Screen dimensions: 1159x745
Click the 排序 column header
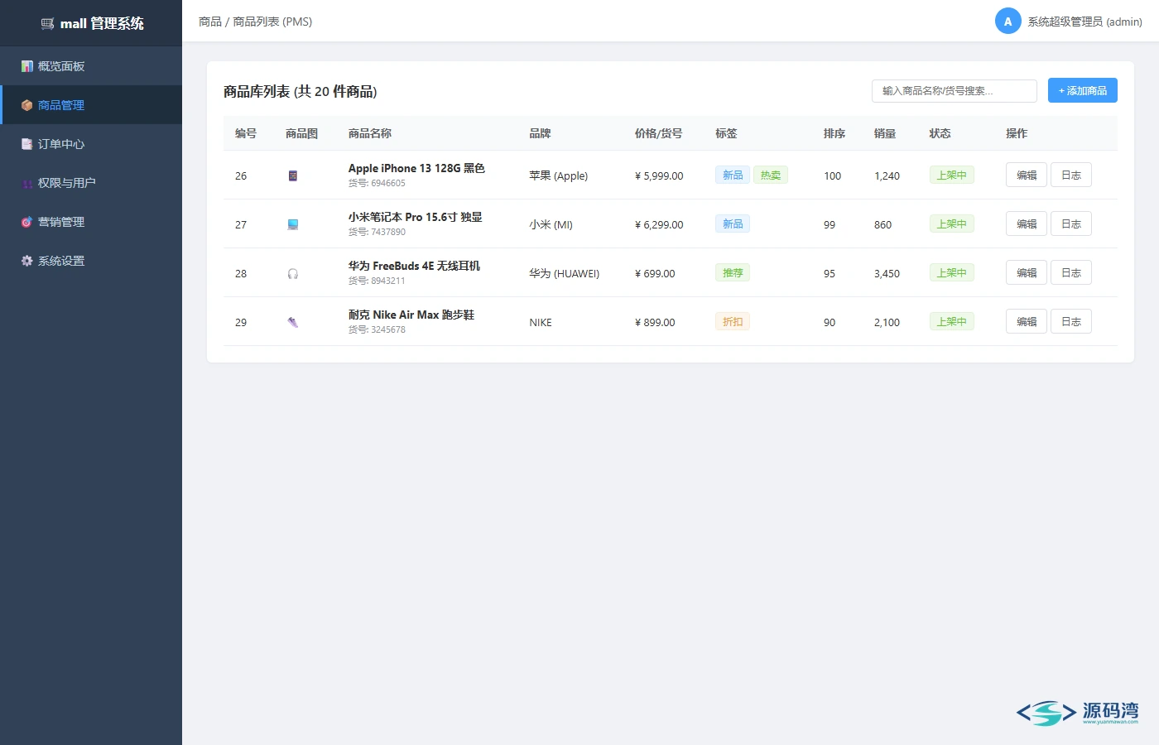834,133
